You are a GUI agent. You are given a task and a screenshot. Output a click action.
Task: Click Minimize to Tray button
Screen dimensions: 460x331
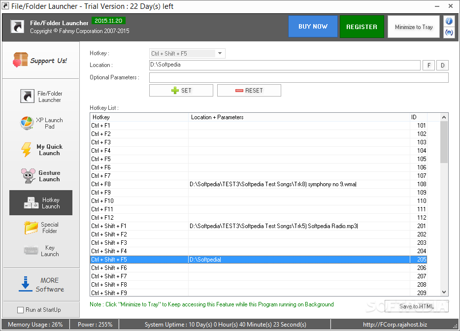414,27
